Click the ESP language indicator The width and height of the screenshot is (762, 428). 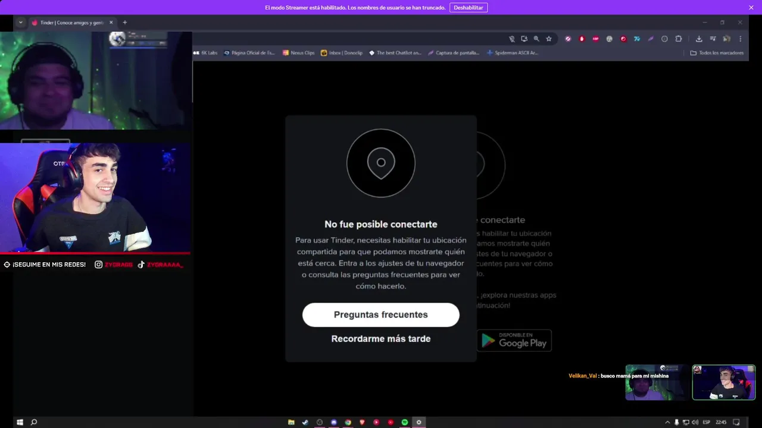click(707, 422)
